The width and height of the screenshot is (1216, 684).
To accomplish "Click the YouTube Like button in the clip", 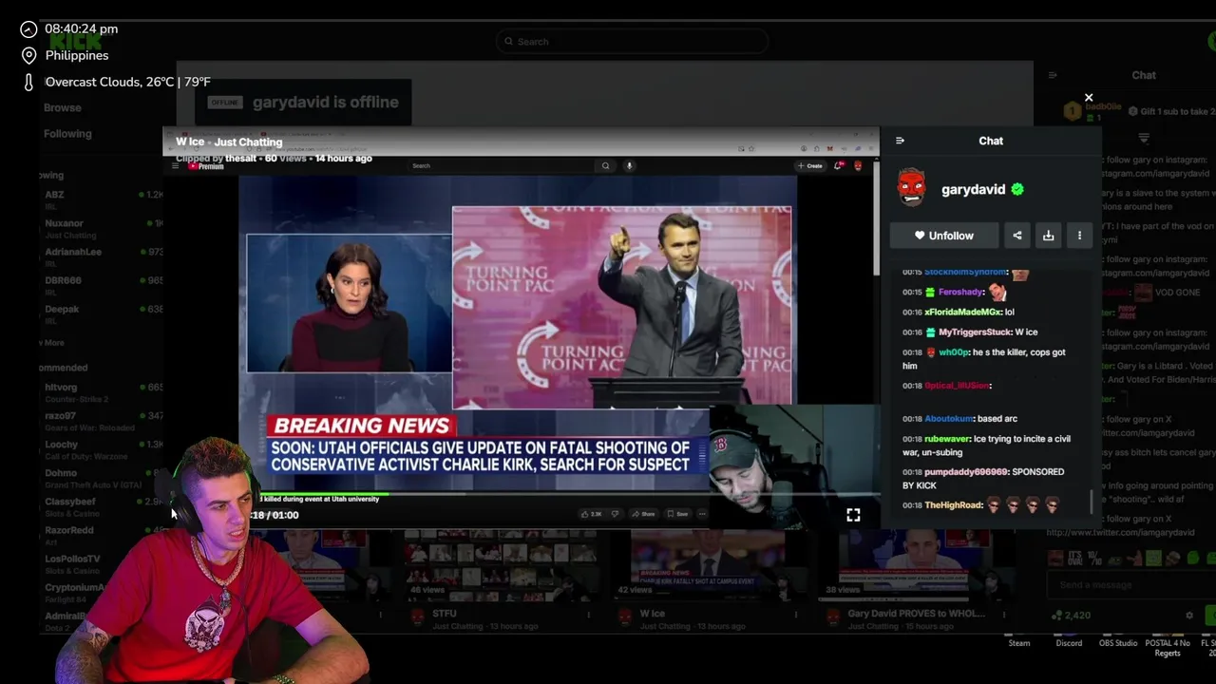I will pos(594,514).
